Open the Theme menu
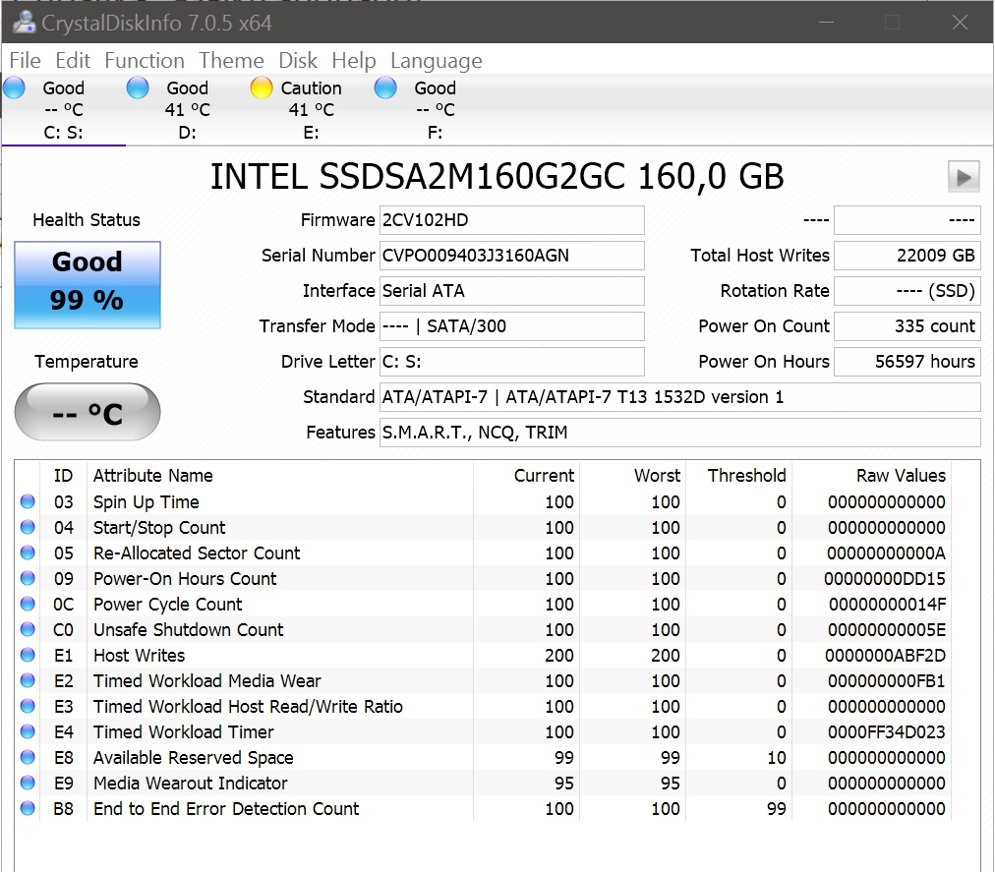 coord(231,61)
